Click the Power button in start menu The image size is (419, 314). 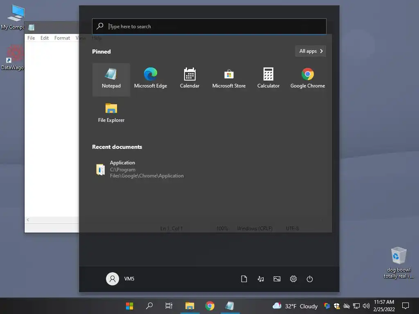click(x=310, y=279)
